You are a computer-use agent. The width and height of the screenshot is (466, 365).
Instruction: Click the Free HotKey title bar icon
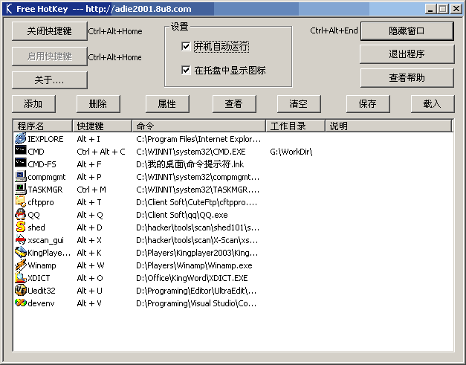(9, 9)
